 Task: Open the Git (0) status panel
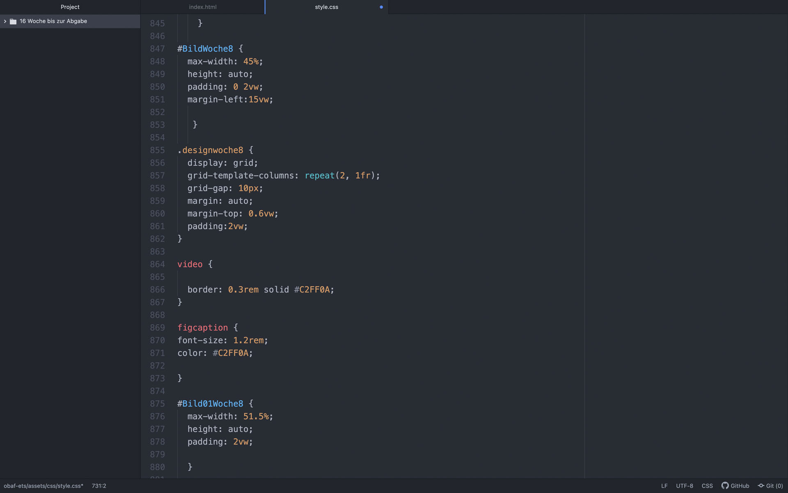tap(770, 486)
